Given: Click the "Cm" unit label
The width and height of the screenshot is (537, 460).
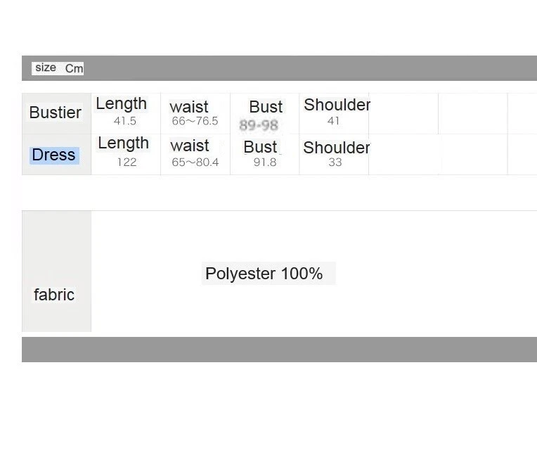Looking at the screenshot, I should [74, 68].
